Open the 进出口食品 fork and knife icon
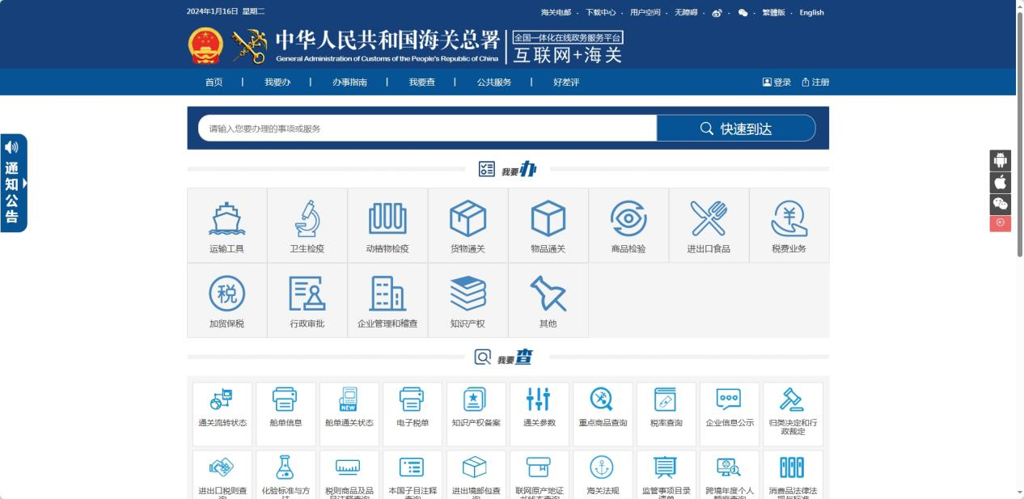The width and height of the screenshot is (1024, 499). (x=709, y=218)
